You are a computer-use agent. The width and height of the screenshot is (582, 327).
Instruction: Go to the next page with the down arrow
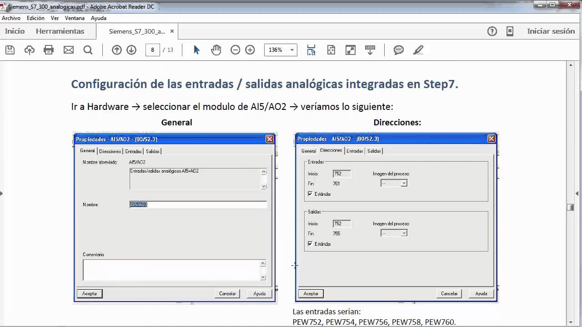pyautogui.click(x=131, y=50)
